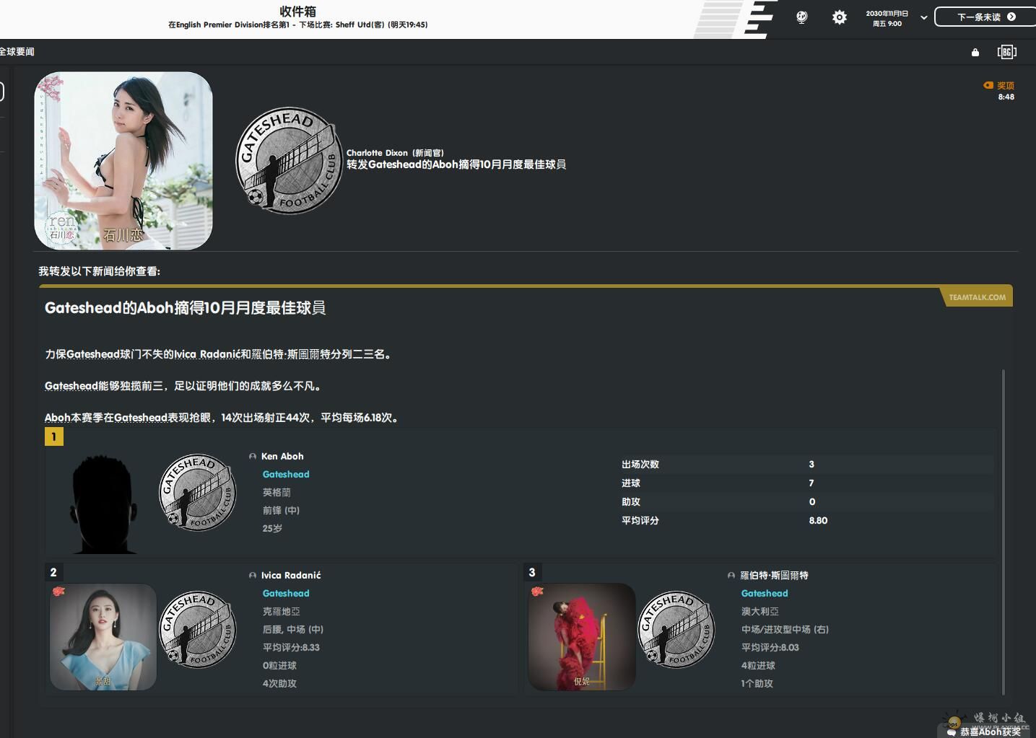Click the Gateshead badge in Ivica Radanić's card
1036x738 pixels.
(197, 631)
